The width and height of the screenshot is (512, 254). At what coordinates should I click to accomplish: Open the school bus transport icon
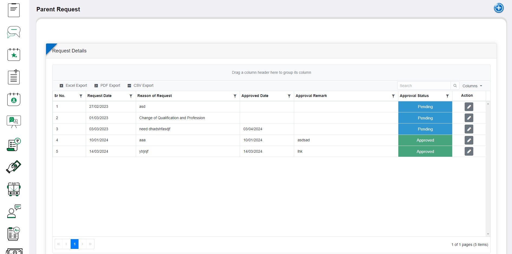[x=14, y=189]
